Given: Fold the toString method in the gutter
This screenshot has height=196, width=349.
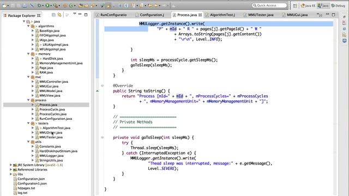Looking at the screenshot, I should pos(103,86).
